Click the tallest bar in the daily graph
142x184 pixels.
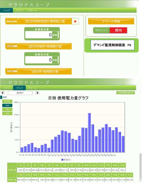tap(89, 133)
